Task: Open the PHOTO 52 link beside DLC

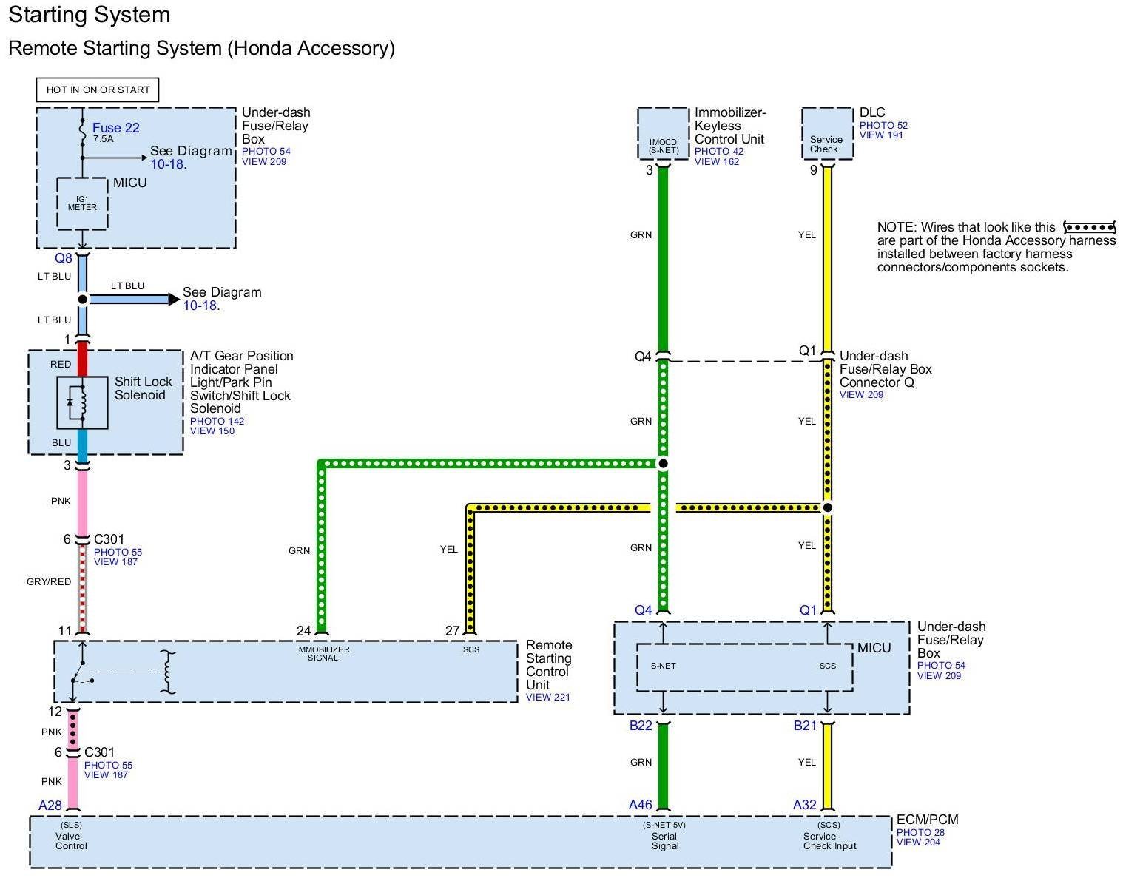Action: click(x=883, y=125)
